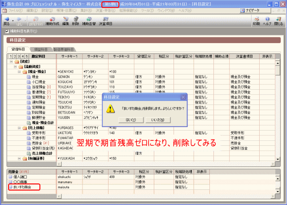
Task: Click the サーチキー1 column header in upper table
Action: pos(70,57)
